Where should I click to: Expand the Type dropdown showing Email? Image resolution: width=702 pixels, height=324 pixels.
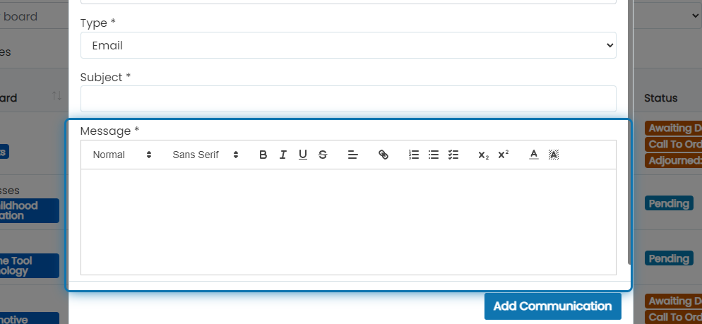pos(348,45)
